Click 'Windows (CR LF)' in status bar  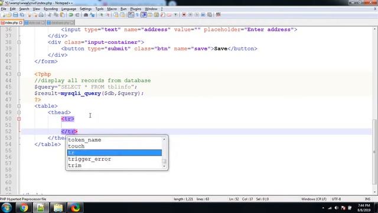point(314,199)
